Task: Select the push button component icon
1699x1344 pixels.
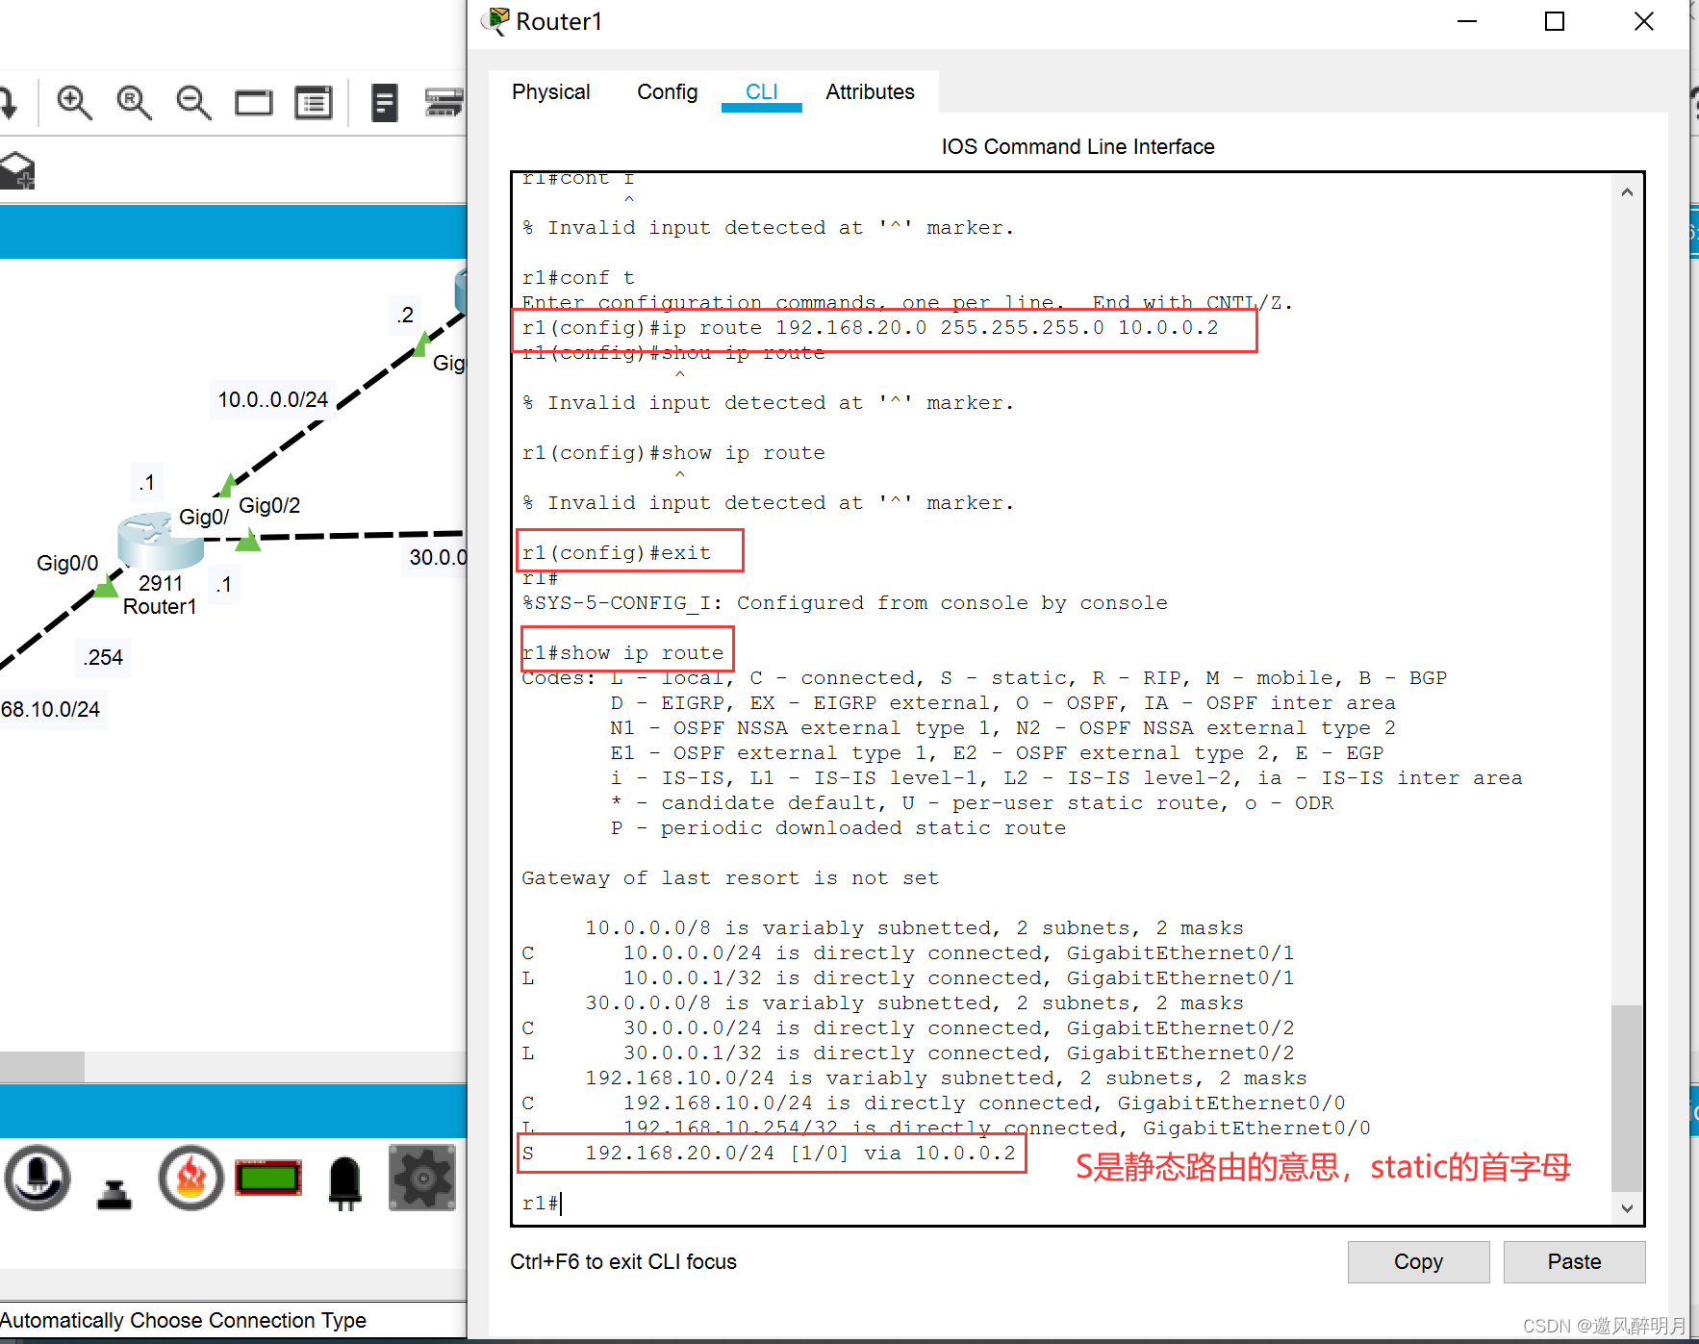Action: (x=114, y=1194)
